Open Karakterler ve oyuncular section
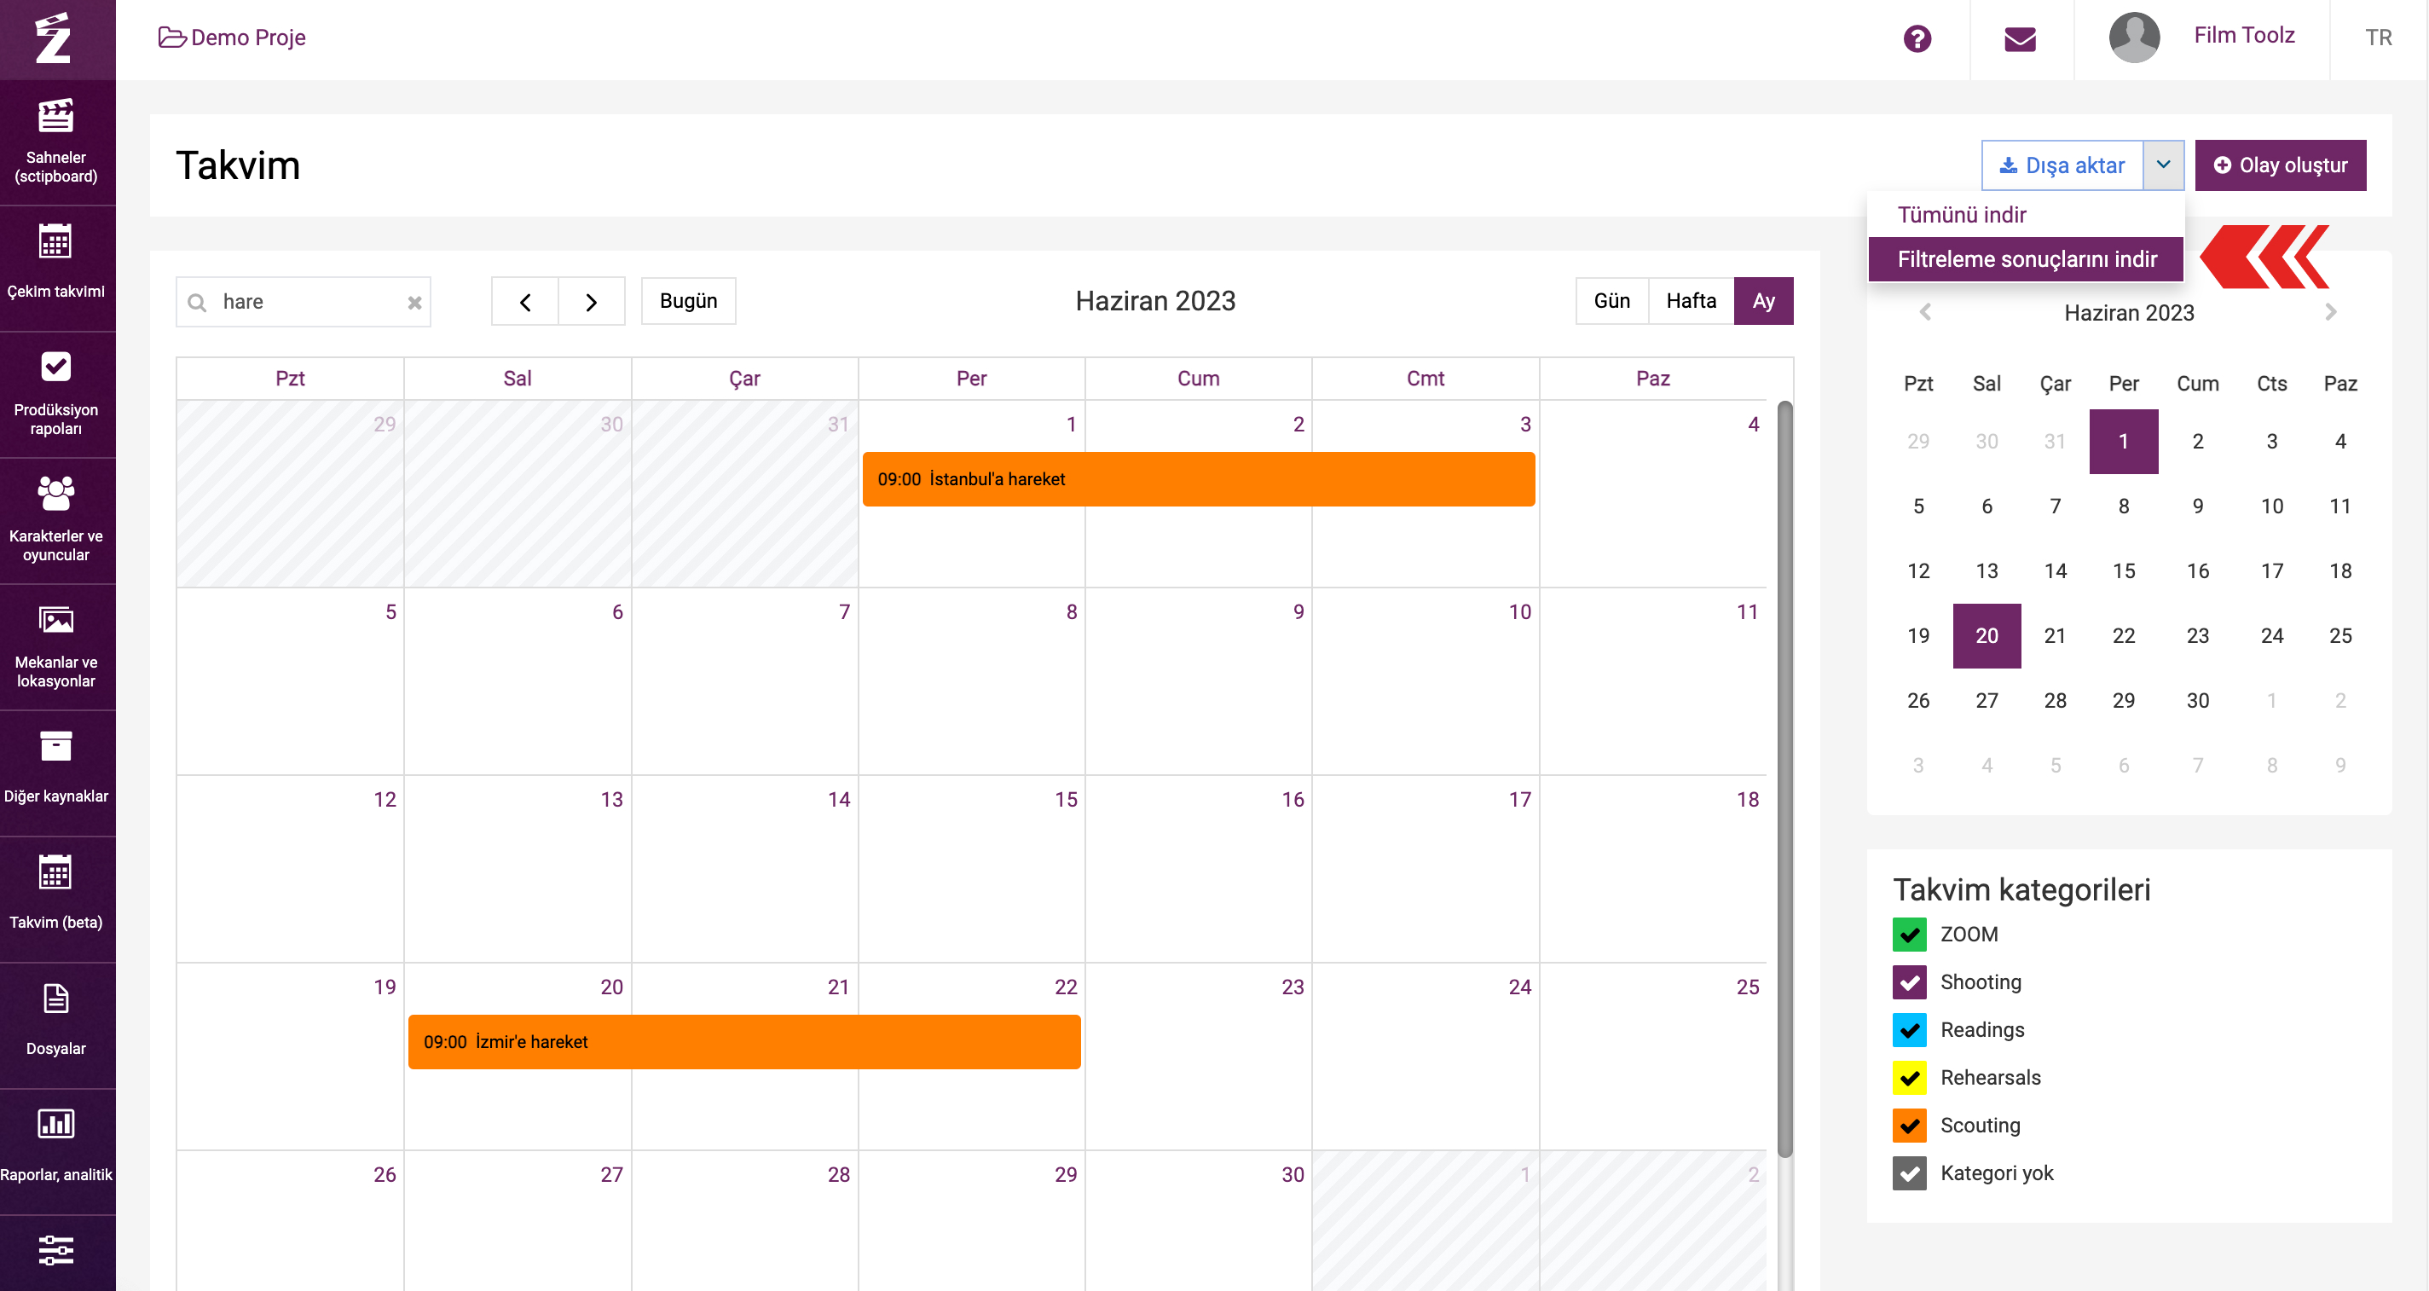The image size is (2429, 1291). (x=56, y=520)
